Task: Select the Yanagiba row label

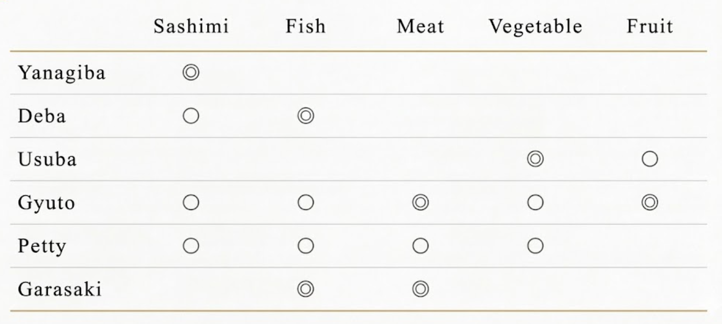Action: 62,73
